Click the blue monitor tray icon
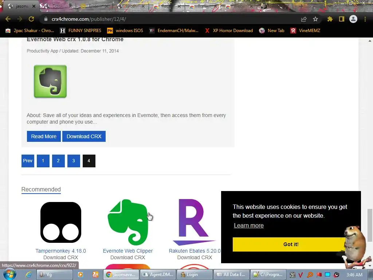Viewport: 373px width, 280px height. click(x=327, y=275)
